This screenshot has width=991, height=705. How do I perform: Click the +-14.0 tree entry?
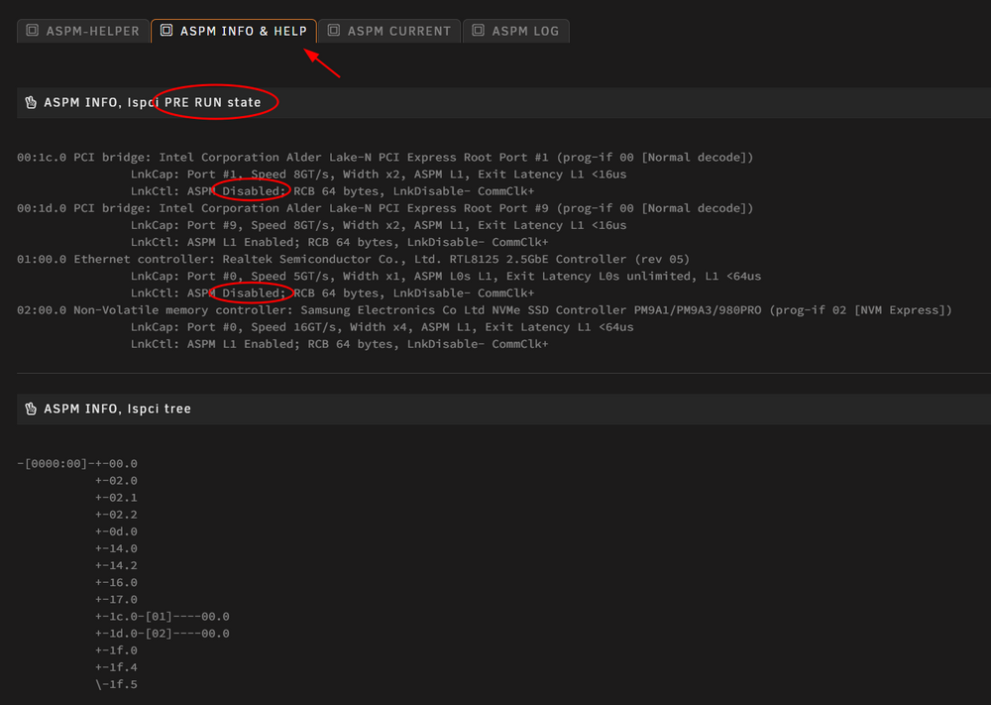point(116,548)
